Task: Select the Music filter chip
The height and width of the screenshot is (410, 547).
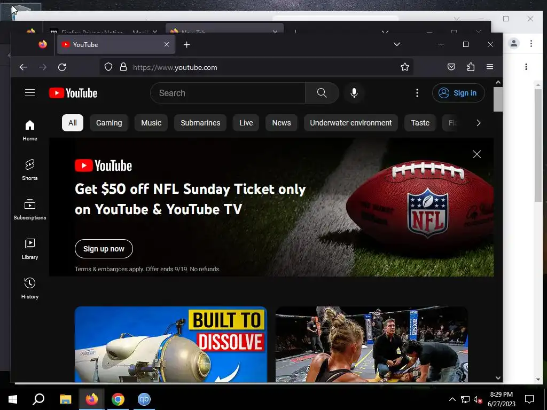Action: pyautogui.click(x=151, y=123)
